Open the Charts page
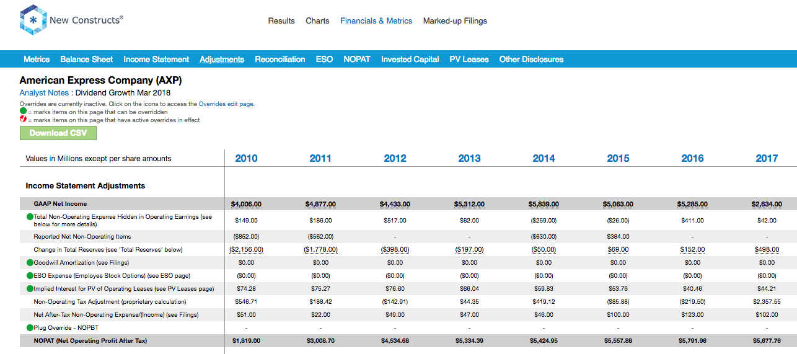797x354 pixels. point(317,21)
